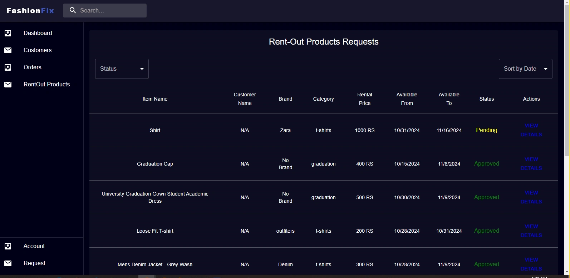The image size is (570, 278).
Task: Click the Customers envelope icon
Action: tap(8, 50)
